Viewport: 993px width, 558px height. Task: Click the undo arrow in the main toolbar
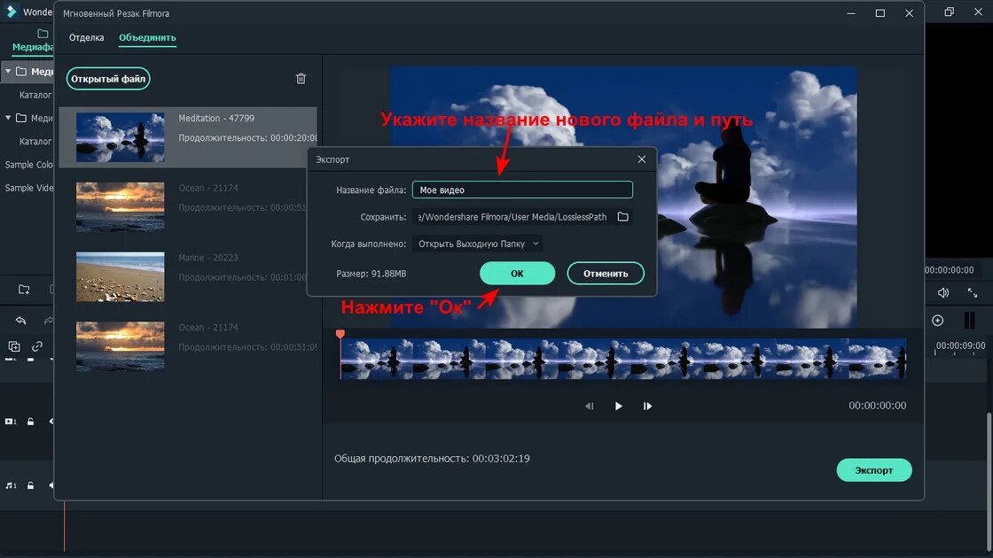[x=21, y=321]
